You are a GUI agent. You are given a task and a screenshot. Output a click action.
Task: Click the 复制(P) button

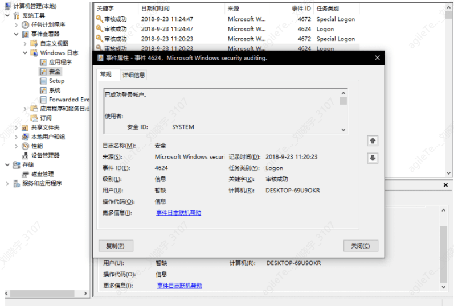(x=116, y=246)
